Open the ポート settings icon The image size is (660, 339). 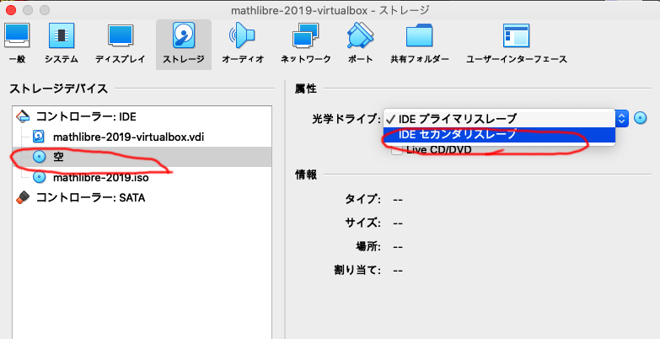pyautogui.click(x=360, y=35)
